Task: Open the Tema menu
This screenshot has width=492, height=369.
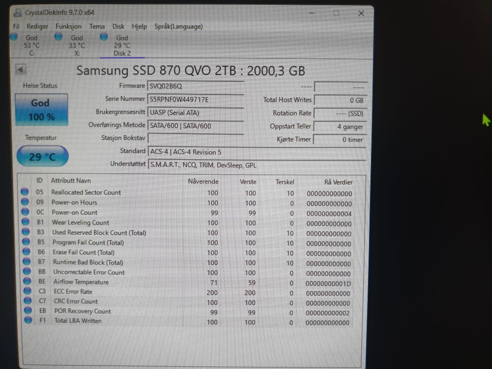Action: point(97,26)
